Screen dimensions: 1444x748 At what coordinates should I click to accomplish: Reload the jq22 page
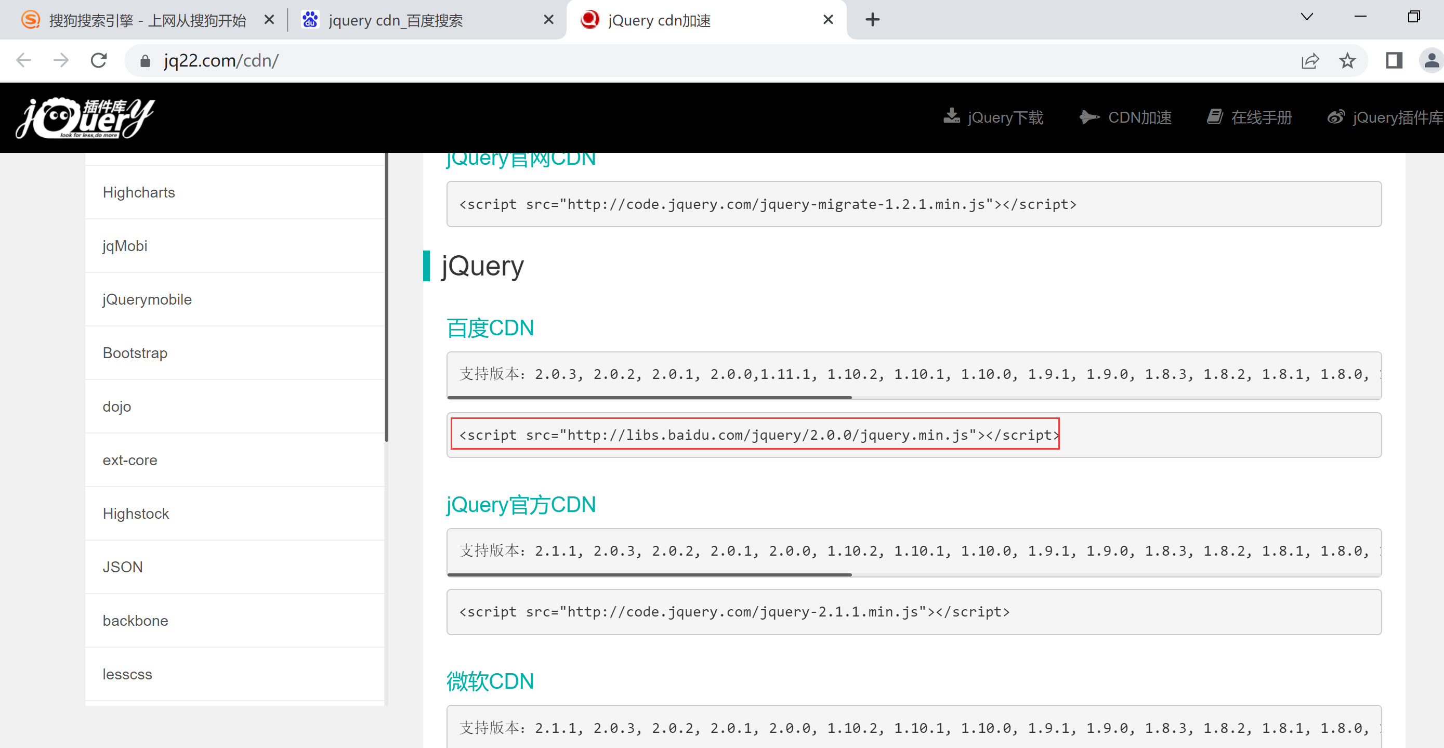point(99,60)
